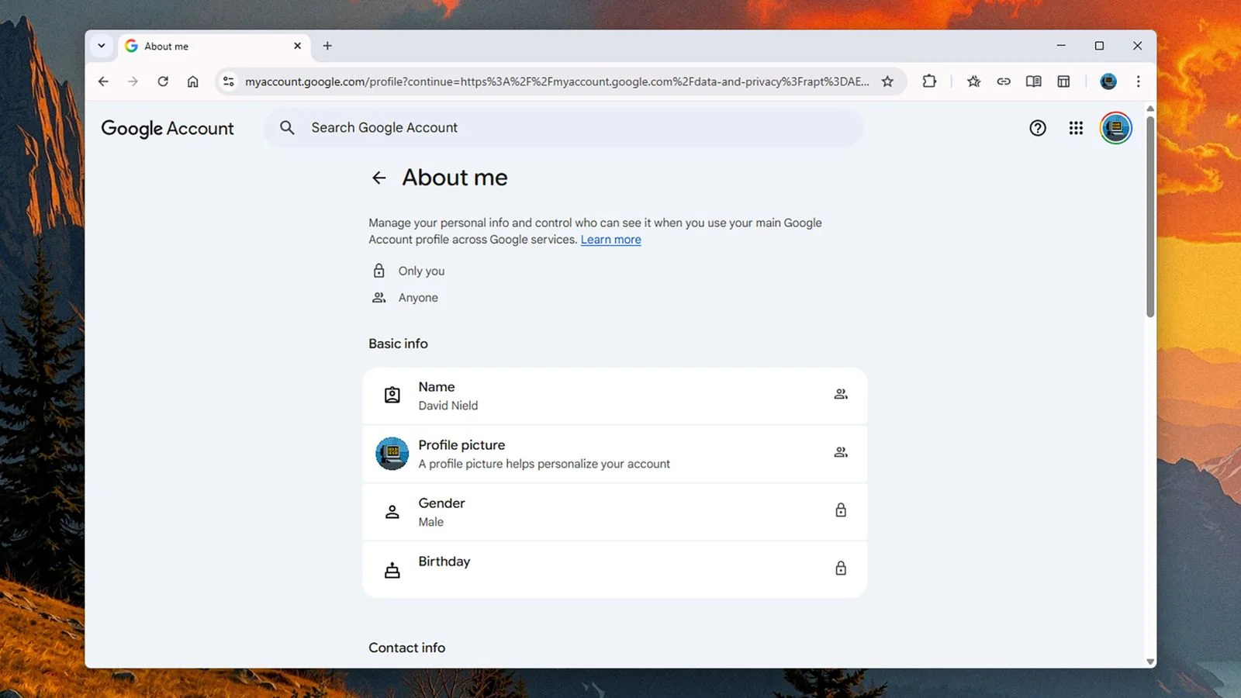Open the Learn more link
Viewport: 1241px width, 698px height.
point(610,240)
